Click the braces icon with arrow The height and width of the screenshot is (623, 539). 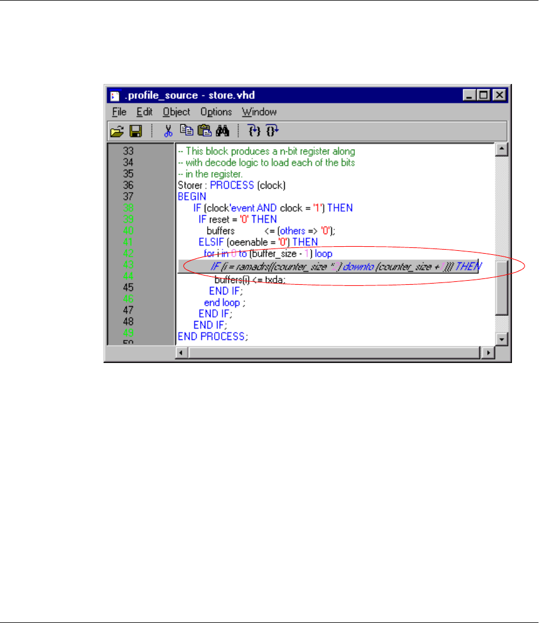coord(272,131)
